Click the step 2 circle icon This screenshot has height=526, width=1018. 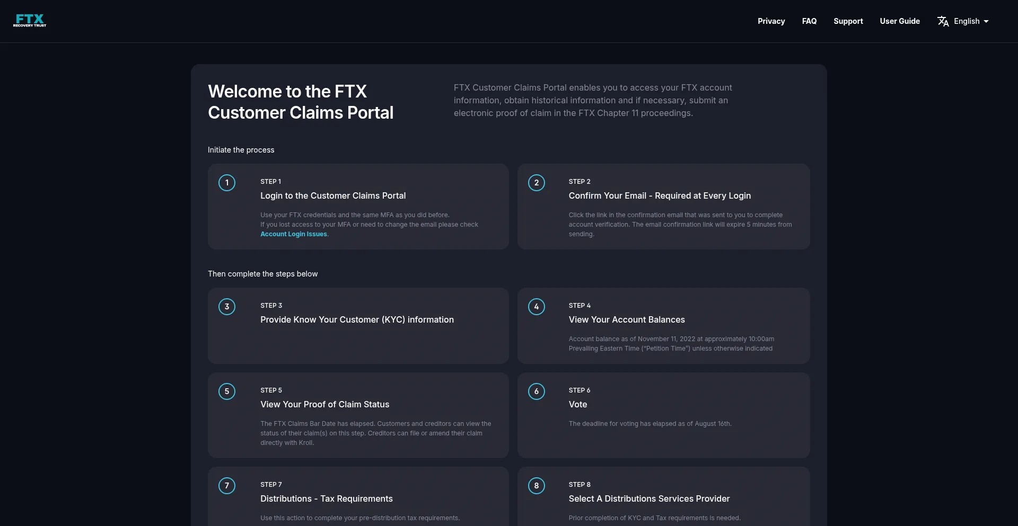pos(537,183)
